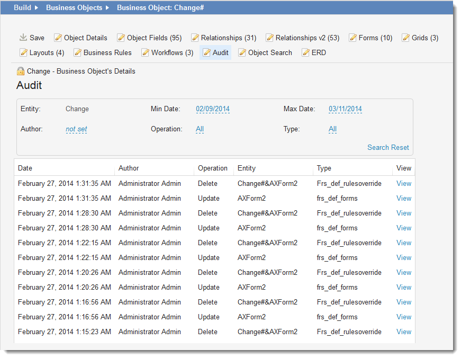Click the Object Details pencil icon
Image resolution: width=461 pixels, height=358 pixels.
coord(58,38)
